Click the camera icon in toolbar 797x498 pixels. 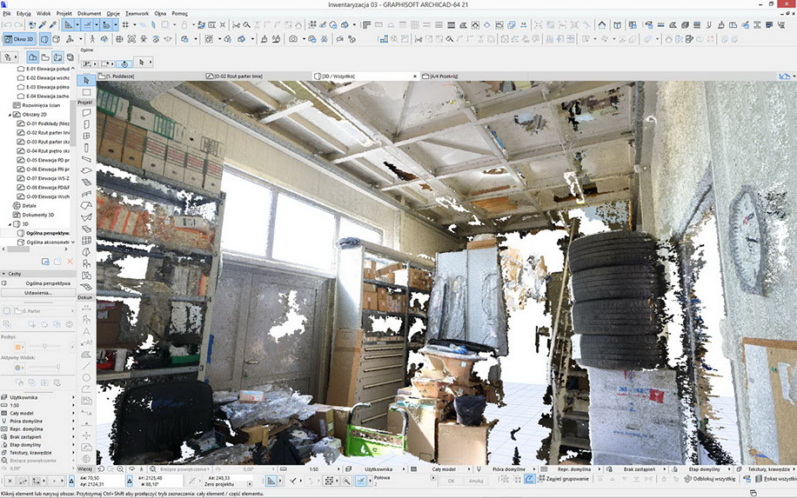[x=293, y=39]
